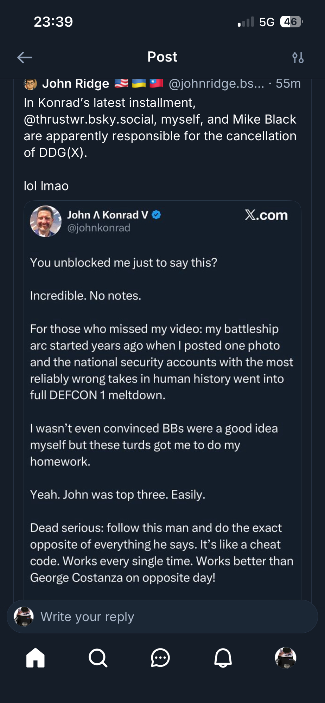Go to Home feed tab
This screenshot has height=703, width=325.
point(36,658)
